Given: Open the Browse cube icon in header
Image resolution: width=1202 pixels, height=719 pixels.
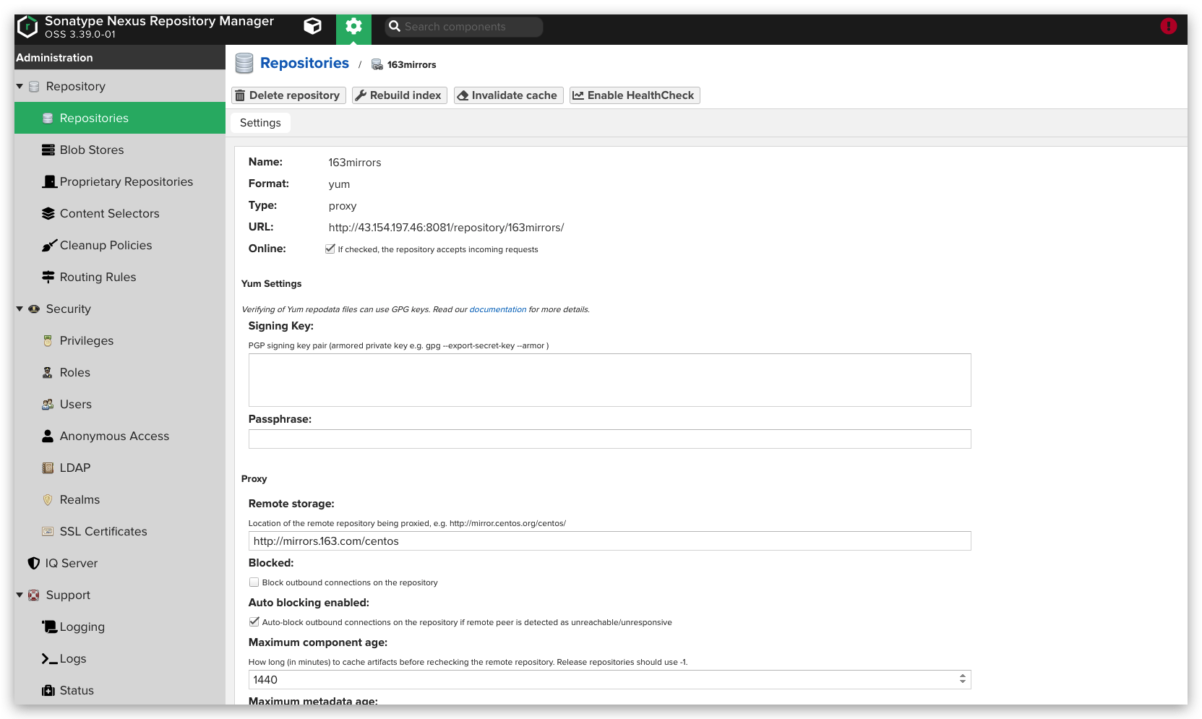Looking at the screenshot, I should click(x=312, y=27).
